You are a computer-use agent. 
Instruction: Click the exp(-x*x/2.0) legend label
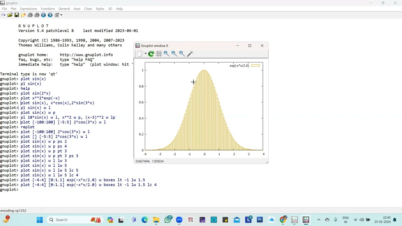click(x=239, y=66)
